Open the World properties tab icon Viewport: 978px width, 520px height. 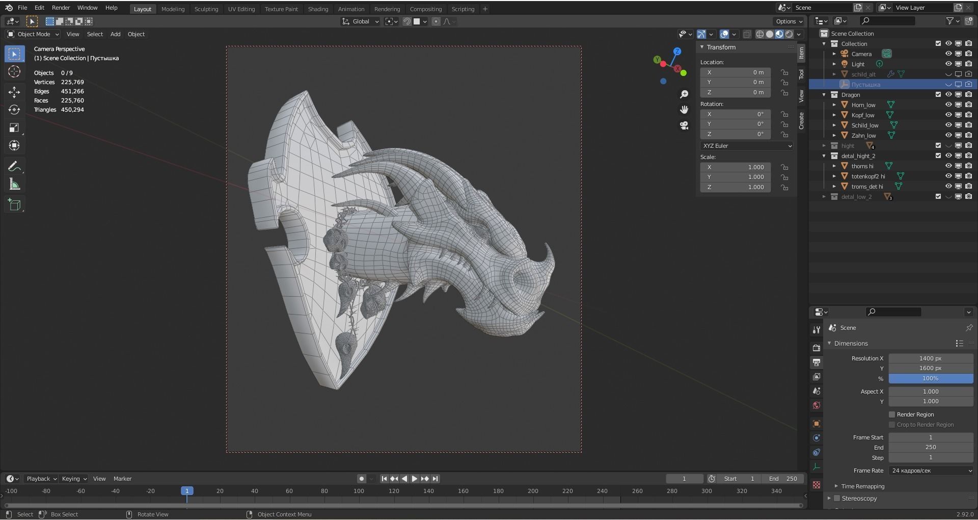817,405
